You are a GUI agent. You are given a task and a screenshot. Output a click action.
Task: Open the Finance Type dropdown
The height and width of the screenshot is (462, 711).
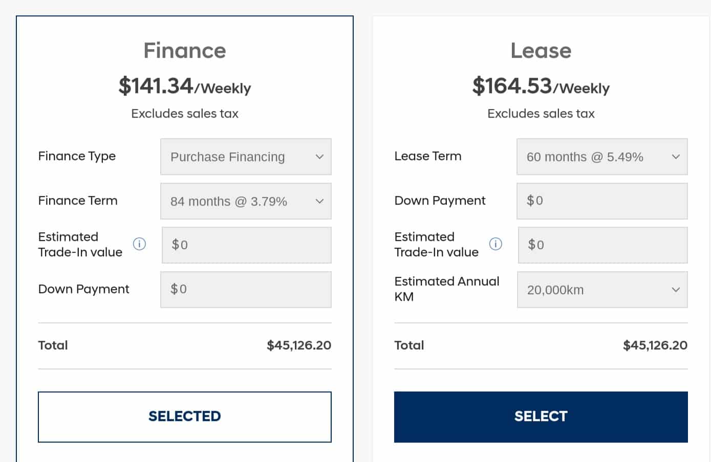click(x=246, y=157)
